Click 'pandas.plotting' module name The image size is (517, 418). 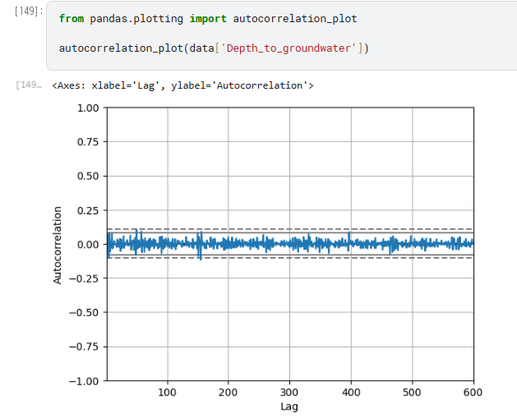pos(136,19)
